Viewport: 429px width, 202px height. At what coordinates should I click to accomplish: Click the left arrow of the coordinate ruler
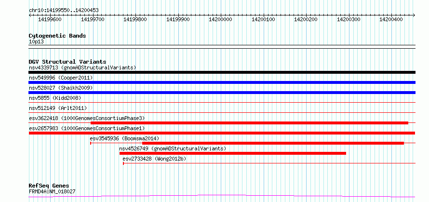(30, 15)
